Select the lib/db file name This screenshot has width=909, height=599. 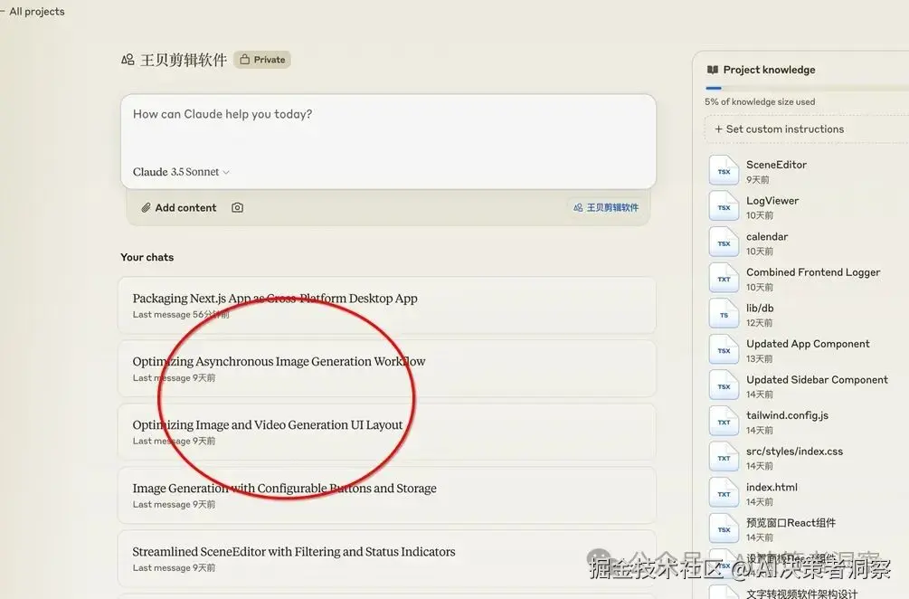[x=760, y=308]
